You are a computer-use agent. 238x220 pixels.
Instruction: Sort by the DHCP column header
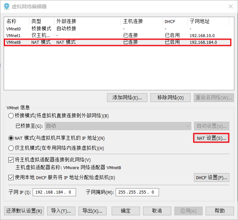[x=175, y=21]
